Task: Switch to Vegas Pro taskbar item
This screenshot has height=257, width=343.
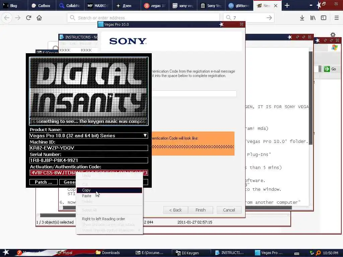Action: coord(269,253)
